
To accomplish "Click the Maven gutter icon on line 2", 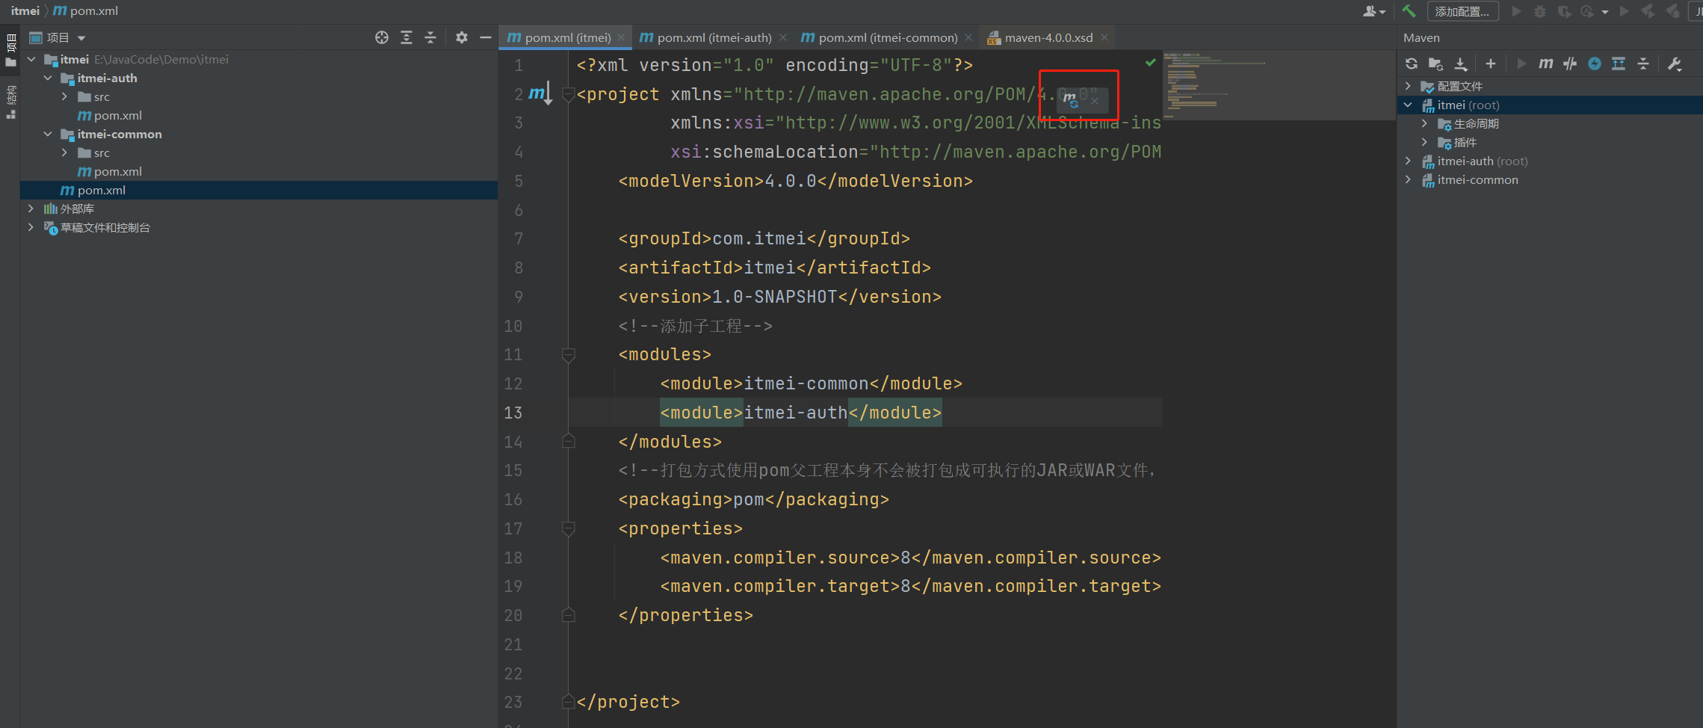I will [541, 93].
